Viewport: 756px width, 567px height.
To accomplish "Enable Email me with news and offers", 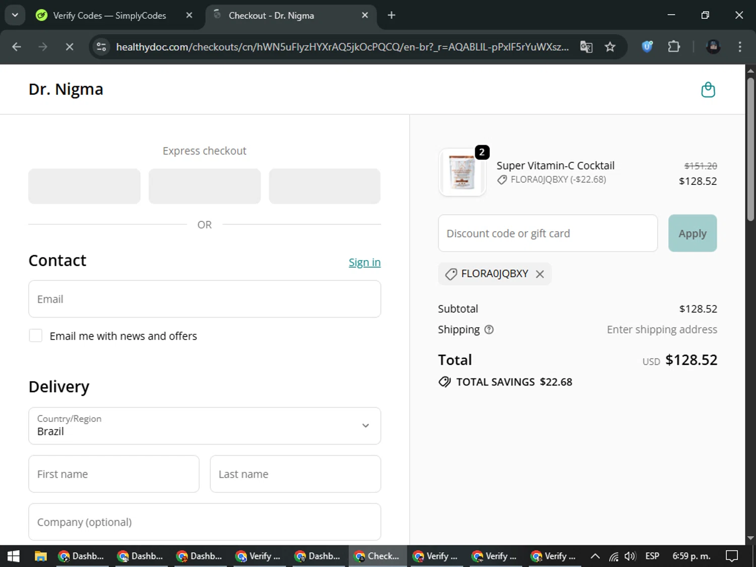I will point(36,336).
